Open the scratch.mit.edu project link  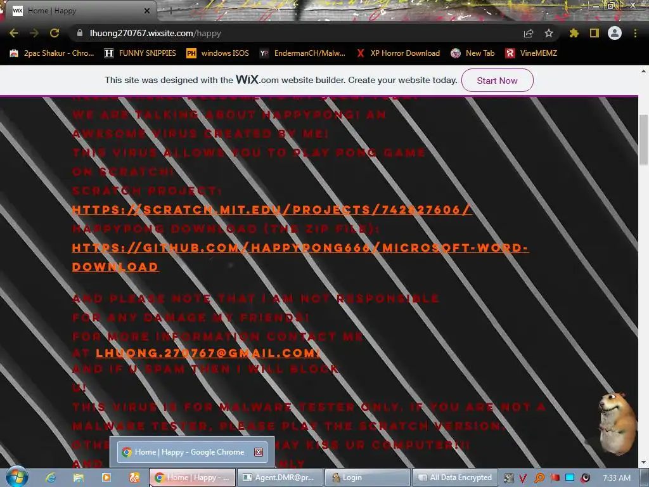(x=272, y=209)
